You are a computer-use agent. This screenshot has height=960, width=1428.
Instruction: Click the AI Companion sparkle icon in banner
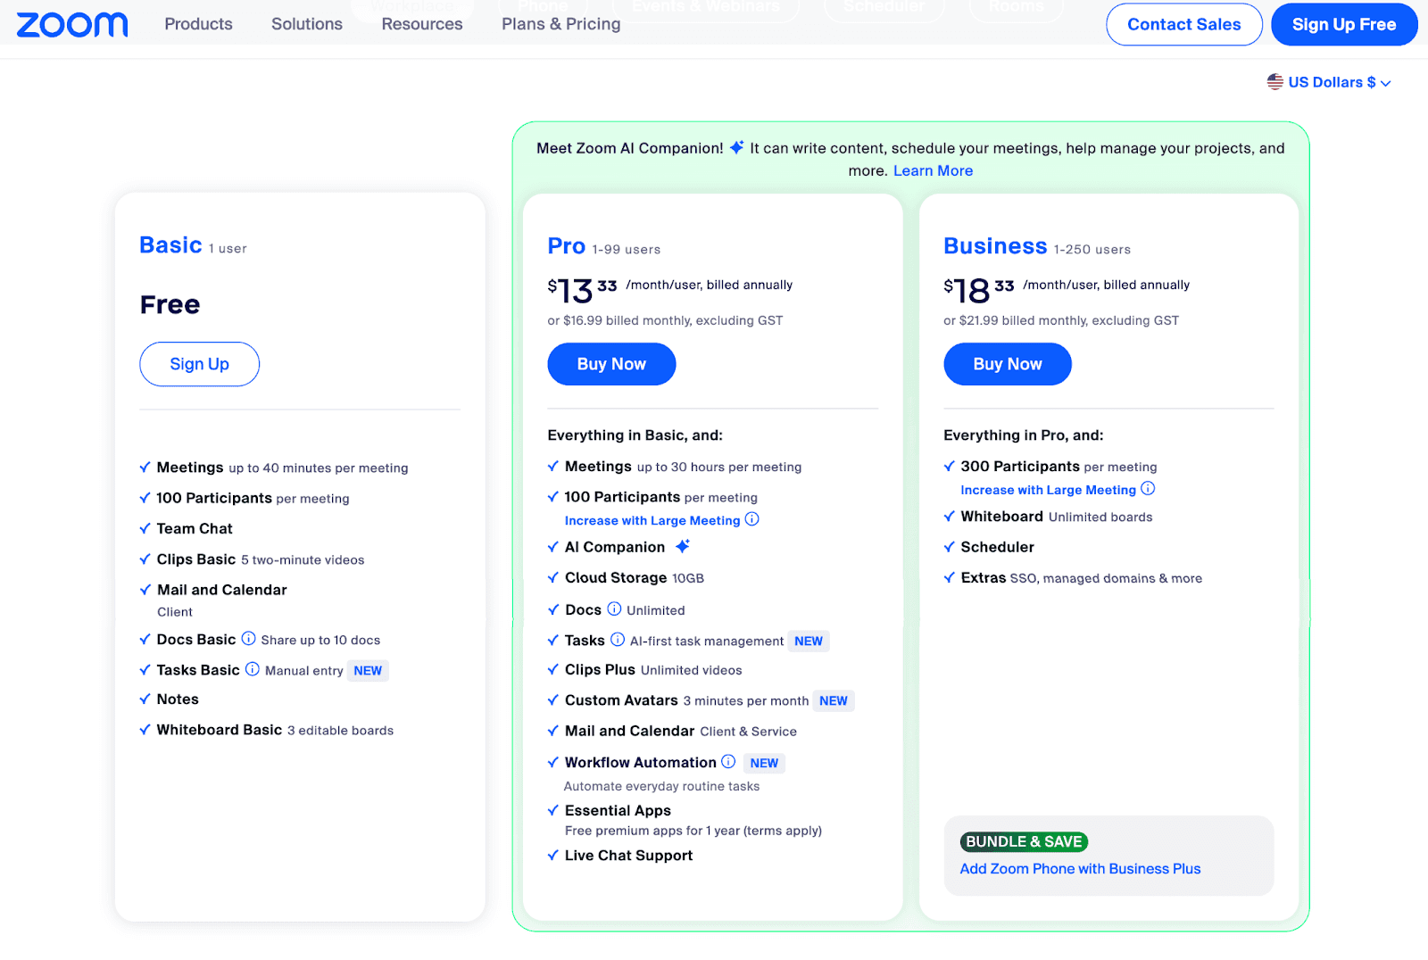pos(735,148)
